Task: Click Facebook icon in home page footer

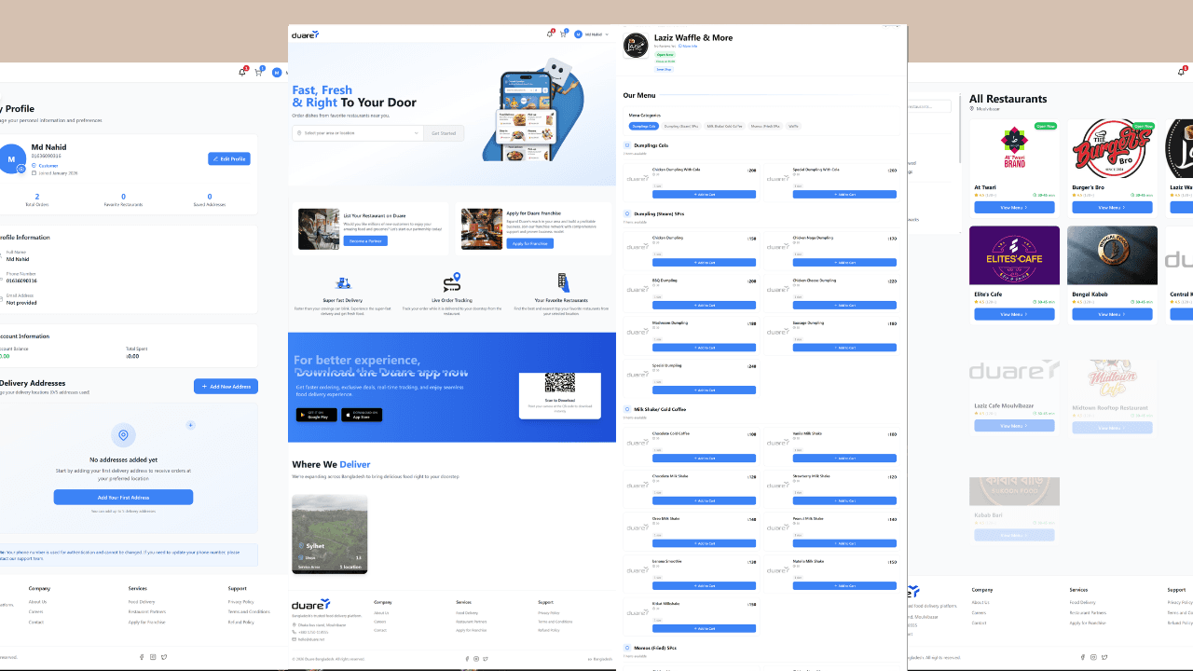Action: 467,659
